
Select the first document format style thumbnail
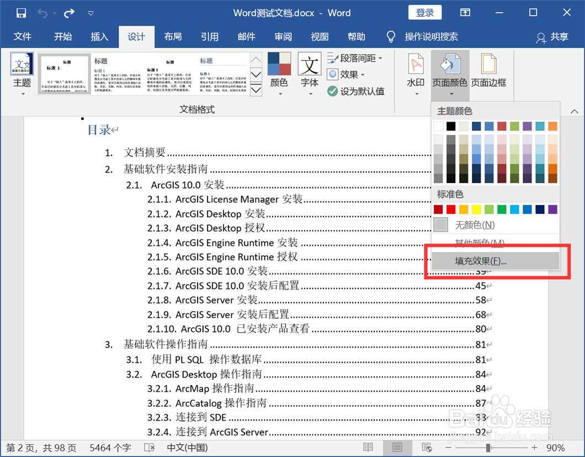[x=65, y=73]
